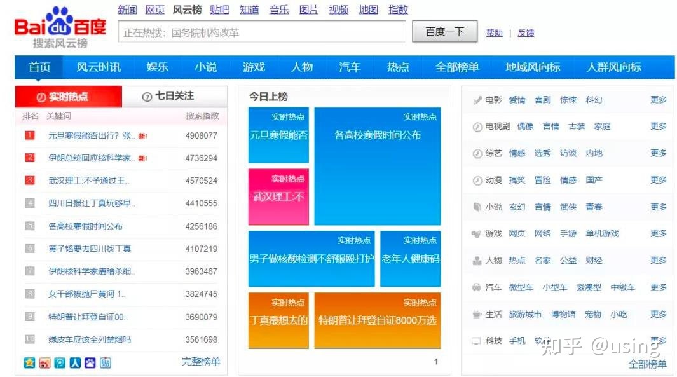The width and height of the screenshot is (677, 377).
Task: Click the 动漫 category icon
Action: pos(477,181)
